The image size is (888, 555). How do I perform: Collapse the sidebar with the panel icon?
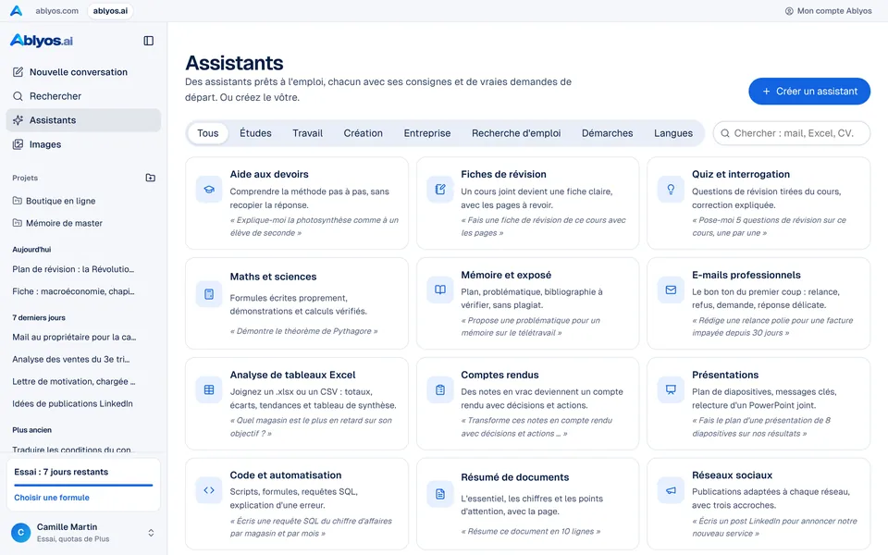[x=148, y=41]
